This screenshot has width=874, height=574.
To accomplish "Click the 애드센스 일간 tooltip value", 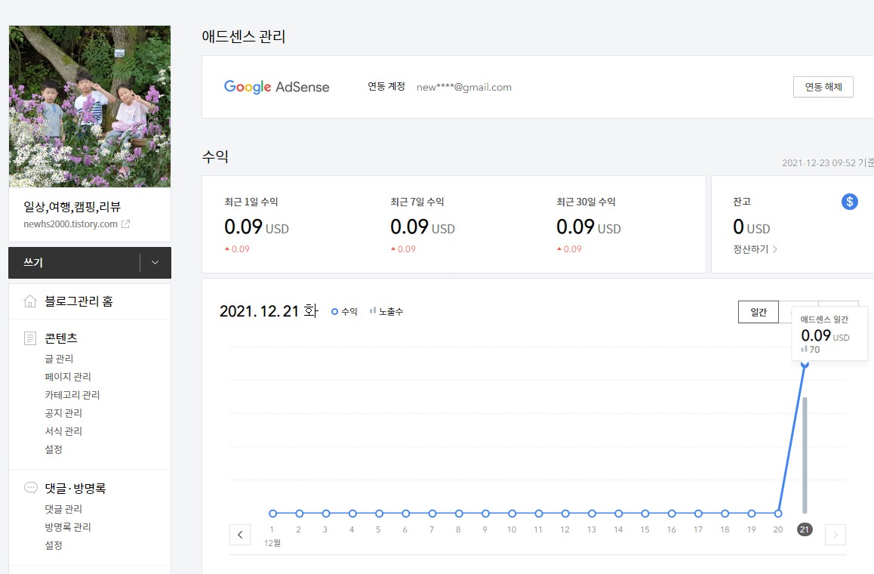I will [825, 336].
